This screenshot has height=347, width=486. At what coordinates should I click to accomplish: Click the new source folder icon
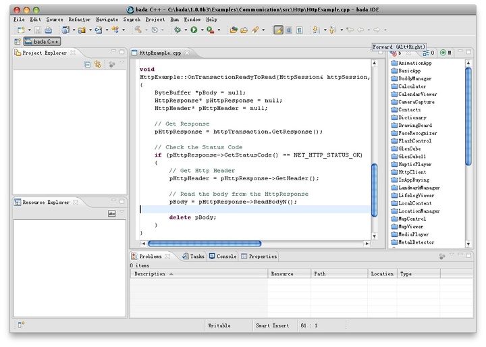[x=82, y=30]
